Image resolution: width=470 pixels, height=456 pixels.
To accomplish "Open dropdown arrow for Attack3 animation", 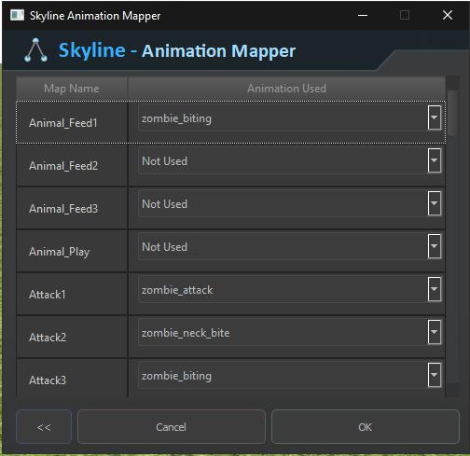I will pyautogui.click(x=435, y=375).
